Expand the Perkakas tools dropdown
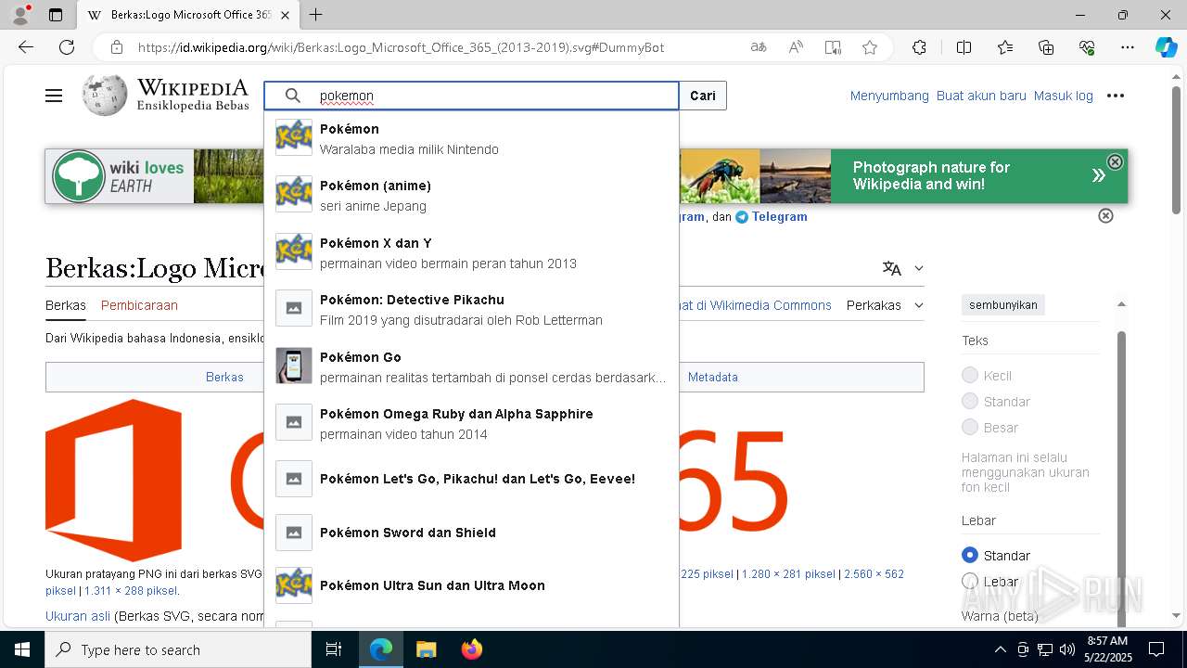 [886, 305]
